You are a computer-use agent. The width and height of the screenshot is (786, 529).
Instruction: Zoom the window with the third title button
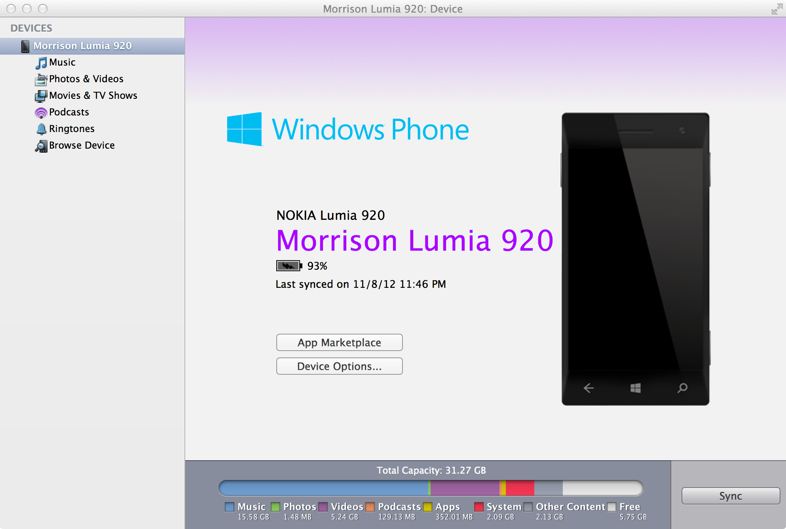pos(43,9)
